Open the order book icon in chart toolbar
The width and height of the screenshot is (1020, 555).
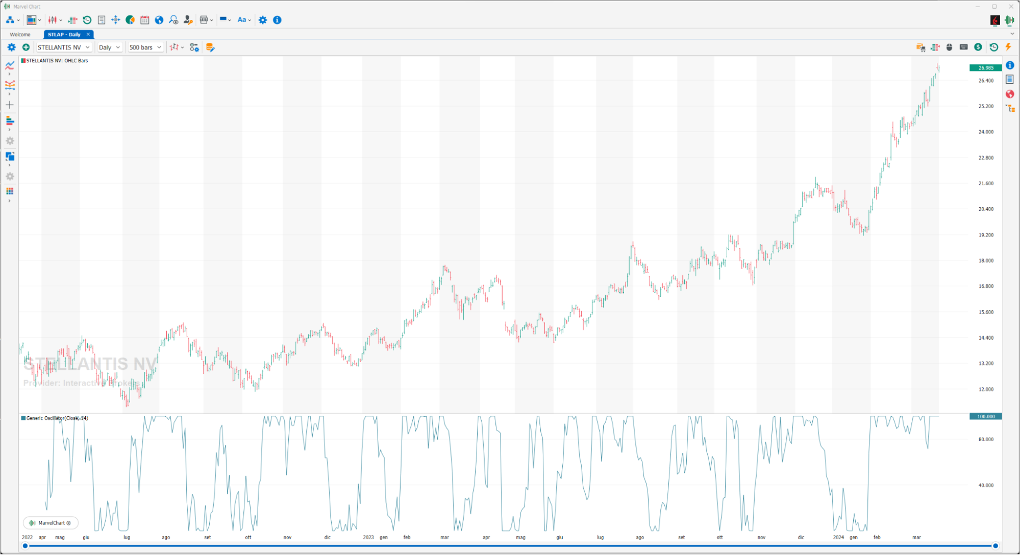pos(935,47)
